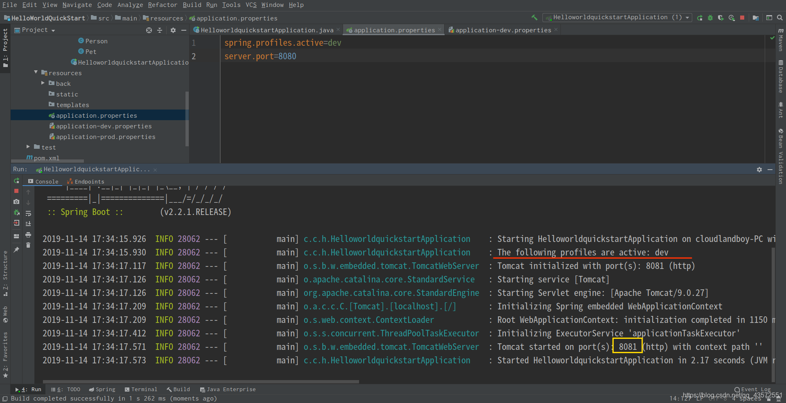The image size is (786, 403).
Task: Open the Maven side panel
Action: pos(781,40)
